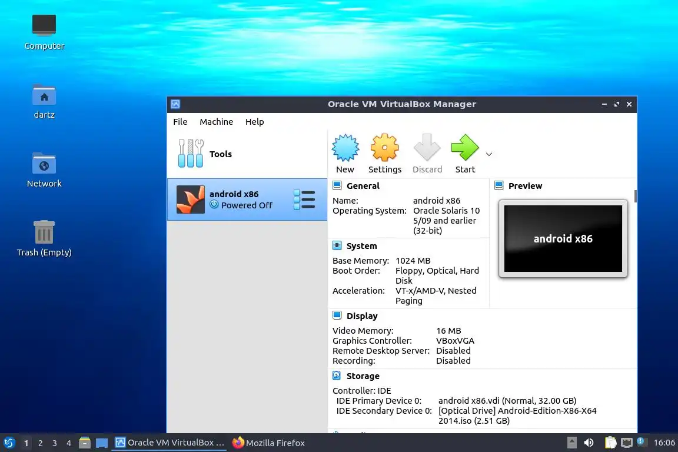Click the android x86 preview thumbnail

[x=563, y=238]
